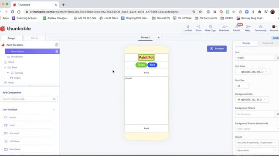Screen dimensions: 279x156
Task: Select Row3 in component tree
Action: (11, 62)
